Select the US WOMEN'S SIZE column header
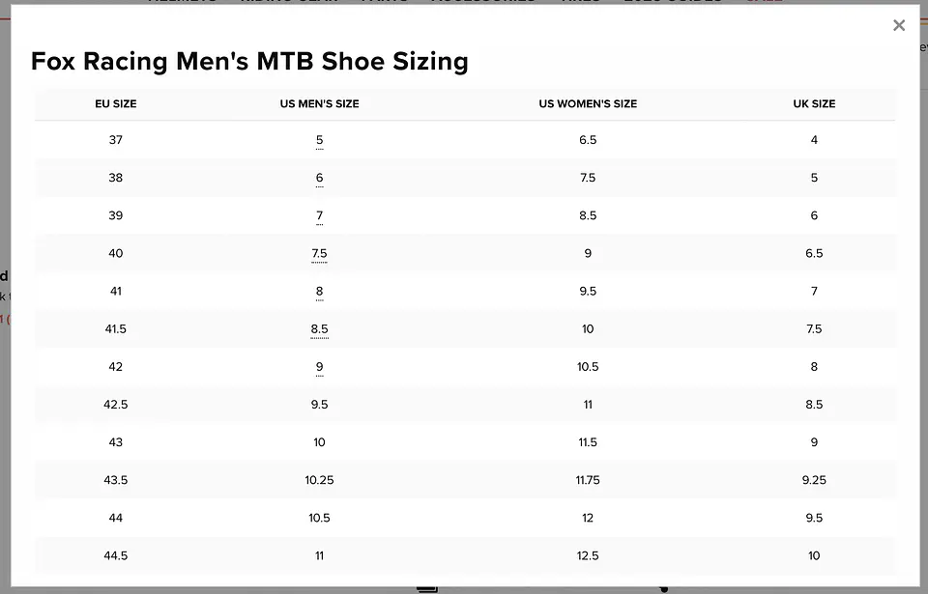Screen dimensions: 928x594 588,103
